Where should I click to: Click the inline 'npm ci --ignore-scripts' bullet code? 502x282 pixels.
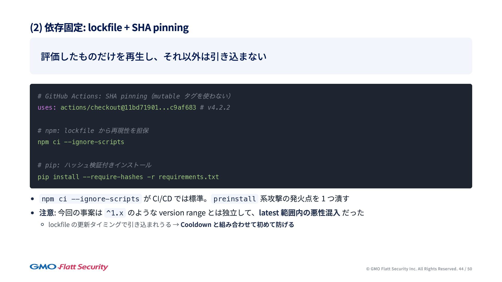coord(90,199)
